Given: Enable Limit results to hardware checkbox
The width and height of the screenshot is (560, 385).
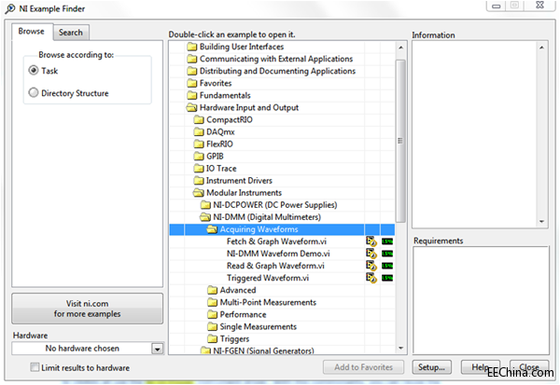Looking at the screenshot, I should click(35, 367).
